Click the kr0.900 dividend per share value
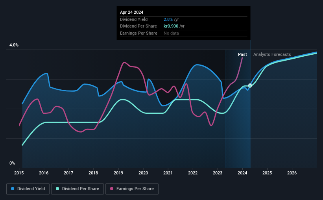This screenshot has width=323, height=200. 171,26
